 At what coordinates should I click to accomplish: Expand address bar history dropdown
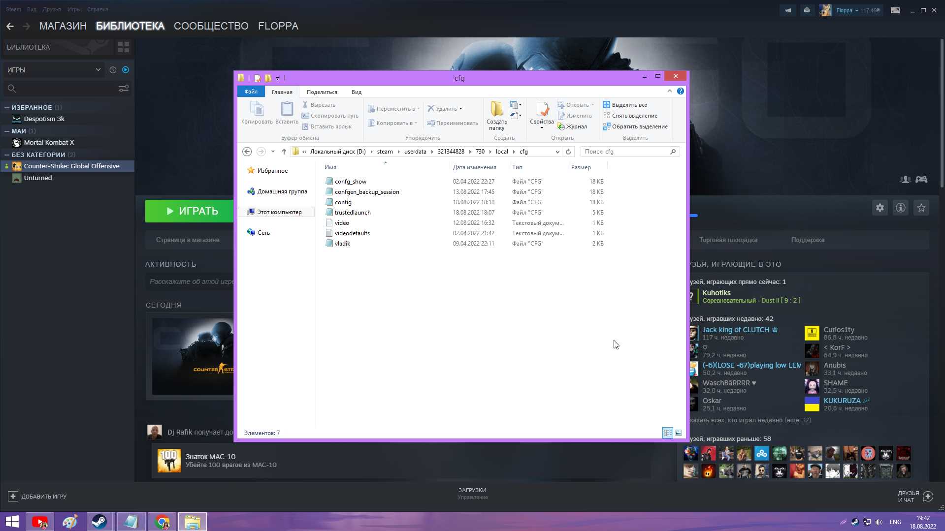557,152
